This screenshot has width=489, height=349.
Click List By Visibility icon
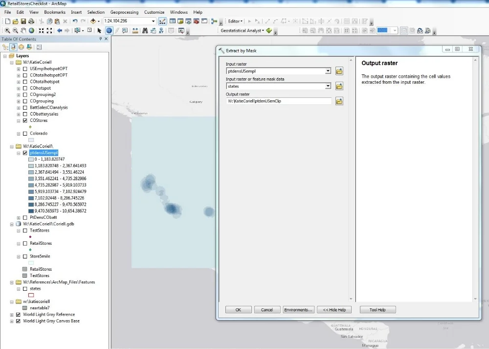21,47
